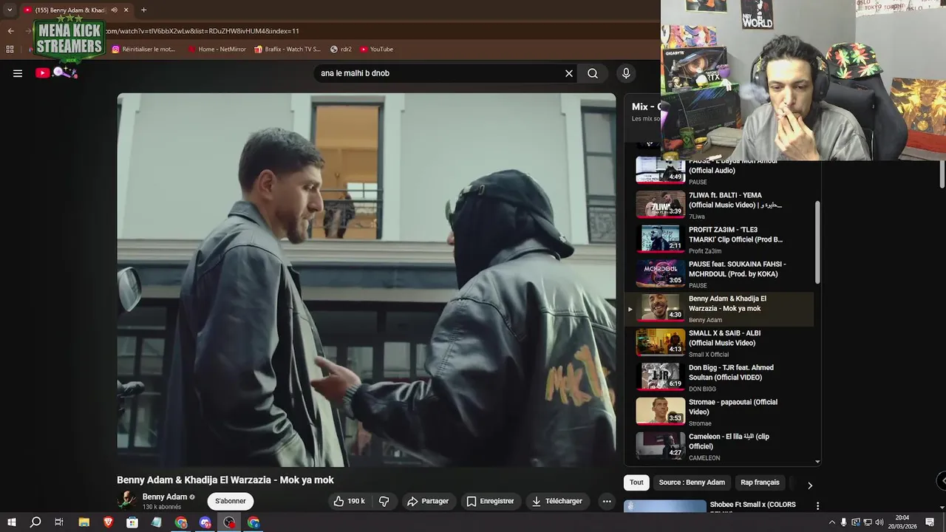Play 'Cameleon - El lila' from playlist
946x532 pixels.
coord(721,446)
